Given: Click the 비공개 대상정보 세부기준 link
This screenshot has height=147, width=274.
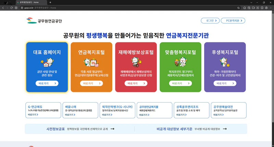Looking at the screenshot, I should tap(174, 129).
